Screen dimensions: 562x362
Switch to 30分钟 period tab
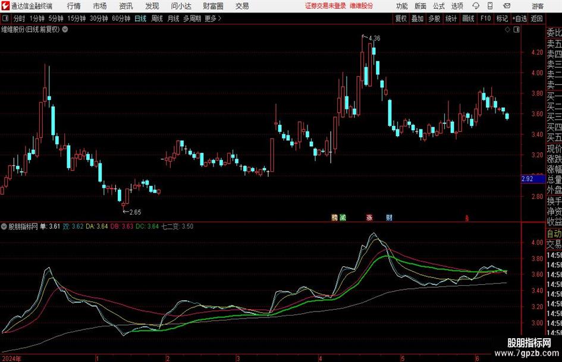(x=99, y=18)
